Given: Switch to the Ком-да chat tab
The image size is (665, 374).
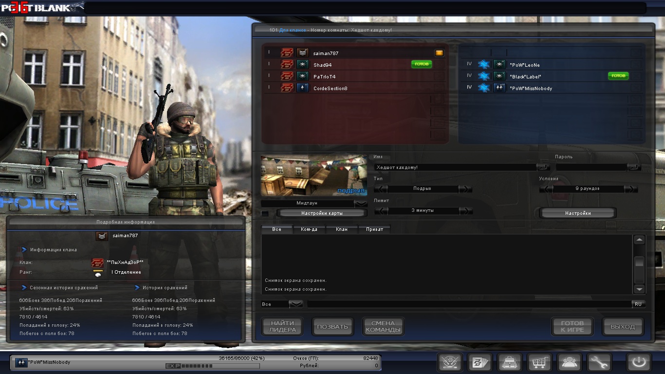Looking at the screenshot, I should 309,229.
